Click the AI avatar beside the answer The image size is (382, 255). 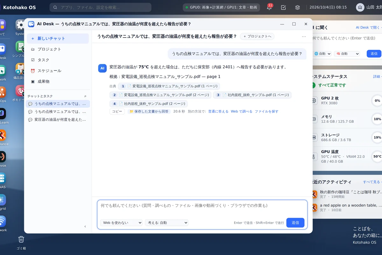(x=102, y=68)
